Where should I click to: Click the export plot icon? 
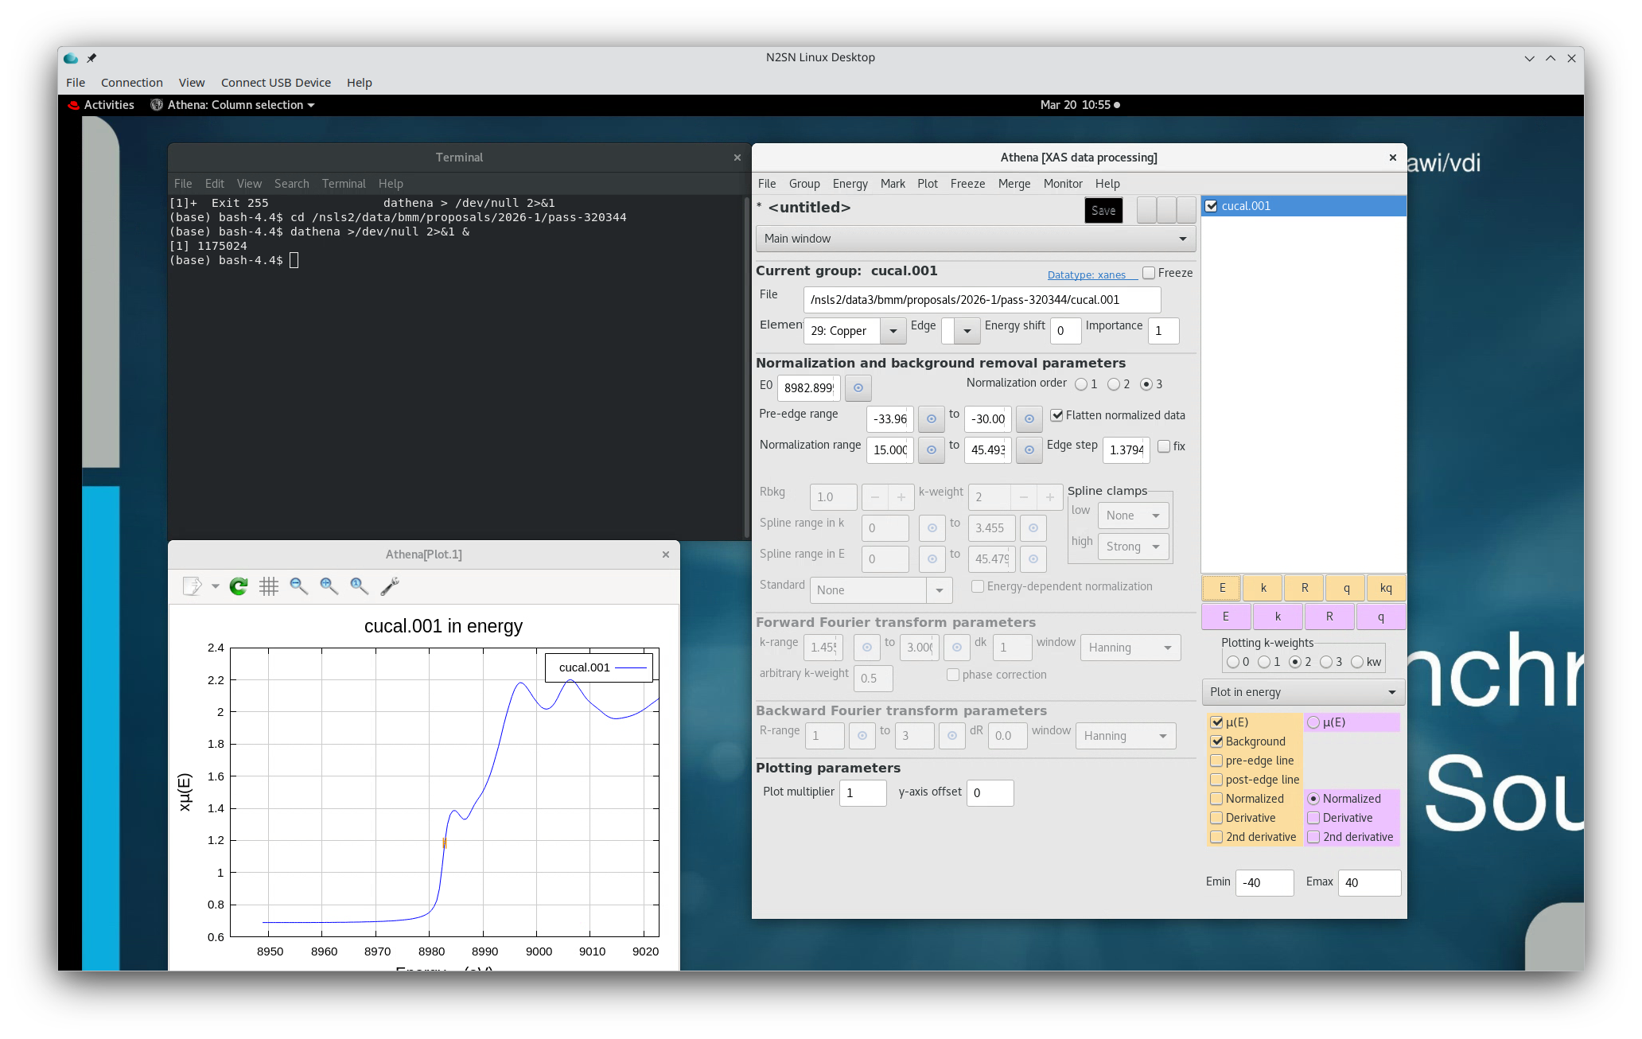click(x=193, y=587)
